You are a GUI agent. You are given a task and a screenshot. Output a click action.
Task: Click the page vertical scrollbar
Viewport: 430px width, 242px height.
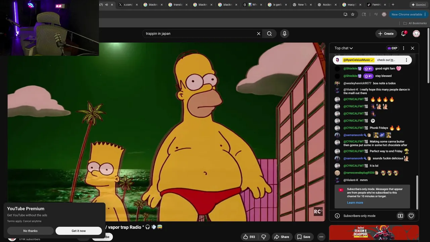tap(428, 55)
